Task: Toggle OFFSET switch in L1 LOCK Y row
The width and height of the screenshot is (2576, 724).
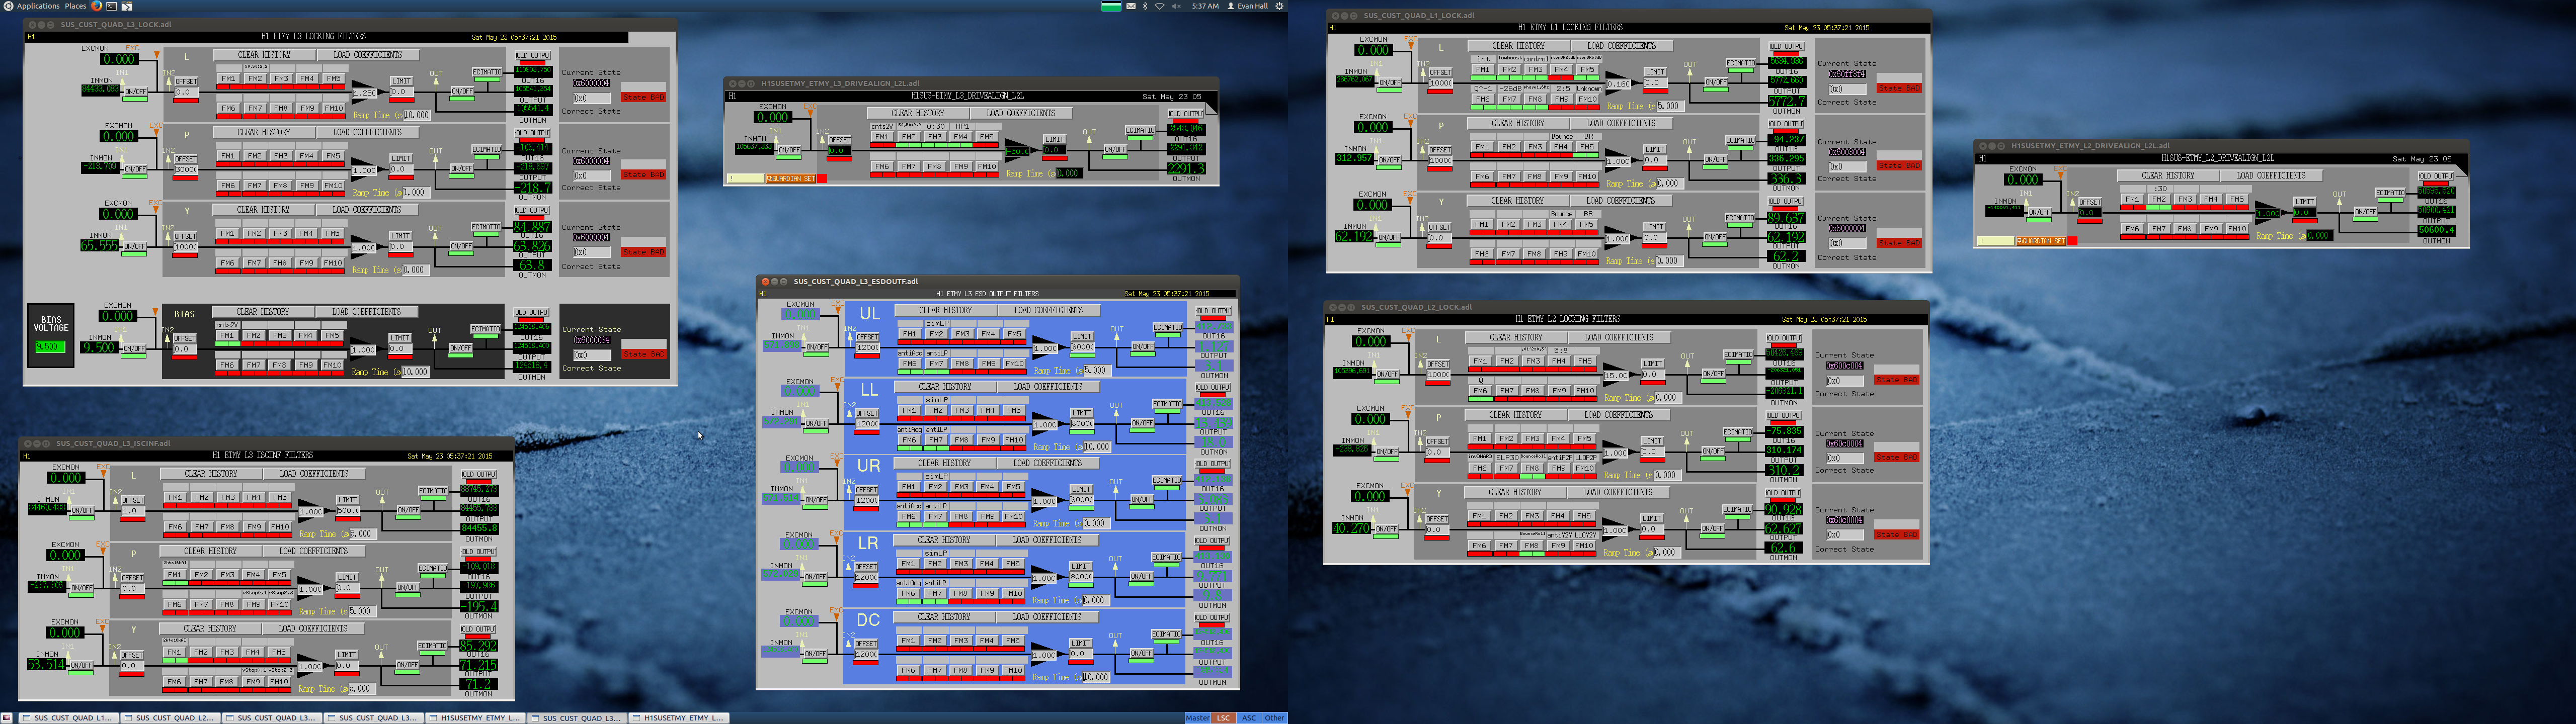Action: [x=1440, y=227]
